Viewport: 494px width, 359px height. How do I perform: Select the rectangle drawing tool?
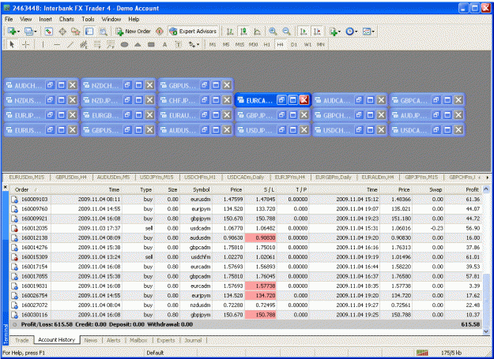coord(151,45)
